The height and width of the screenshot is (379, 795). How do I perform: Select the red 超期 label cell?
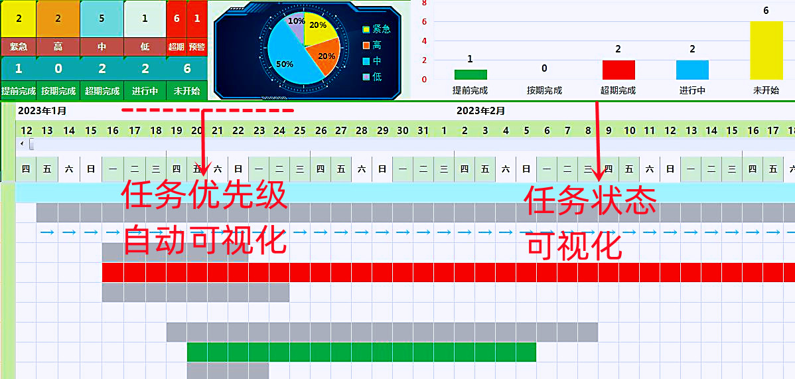click(177, 47)
